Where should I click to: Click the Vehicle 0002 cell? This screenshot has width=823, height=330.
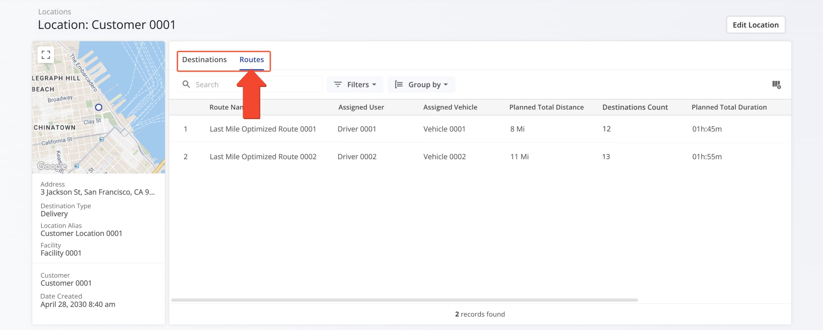click(x=444, y=157)
